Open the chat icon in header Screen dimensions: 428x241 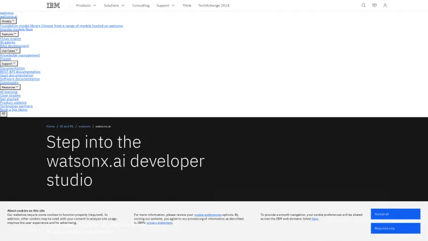pyautogui.click(x=374, y=5)
